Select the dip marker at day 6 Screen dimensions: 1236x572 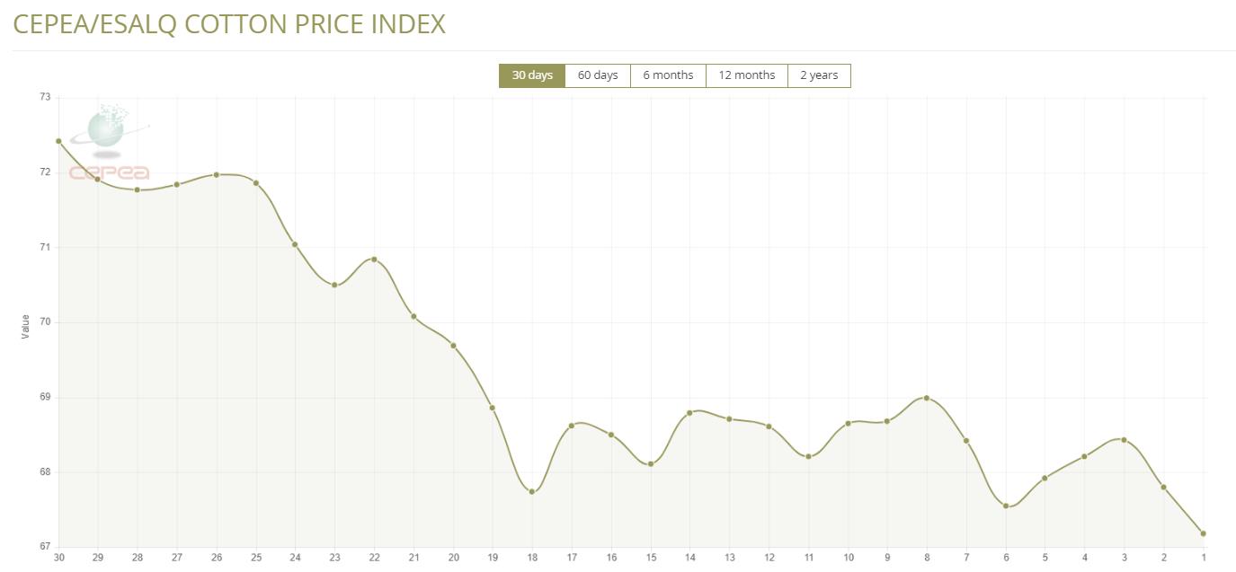1006,506
